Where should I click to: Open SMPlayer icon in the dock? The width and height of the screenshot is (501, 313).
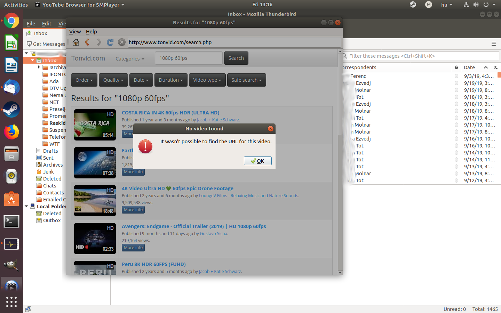coord(11,286)
